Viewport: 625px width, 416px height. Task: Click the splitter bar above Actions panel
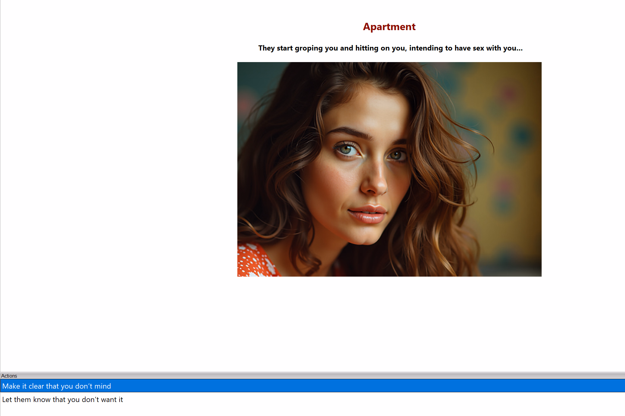coord(312,372)
